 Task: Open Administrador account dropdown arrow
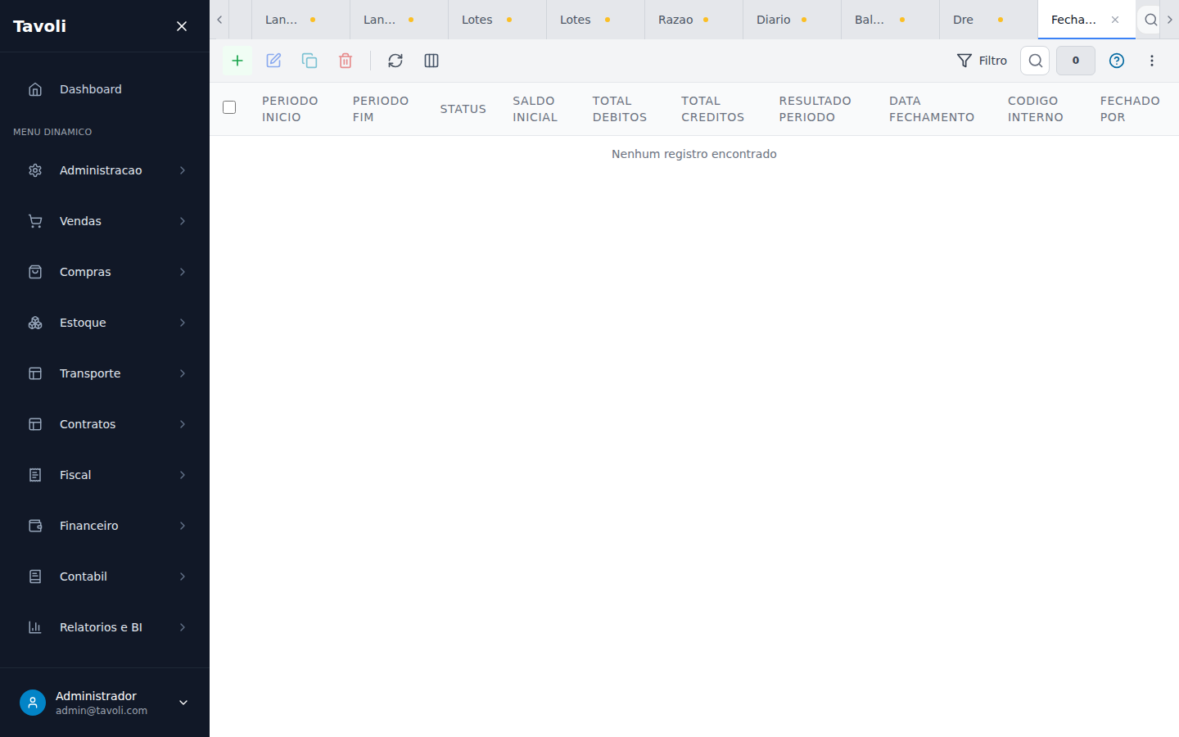click(183, 703)
